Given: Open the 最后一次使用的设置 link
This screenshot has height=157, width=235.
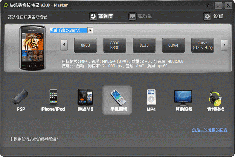Looking at the screenshot, I should pyautogui.click(x=210, y=130).
